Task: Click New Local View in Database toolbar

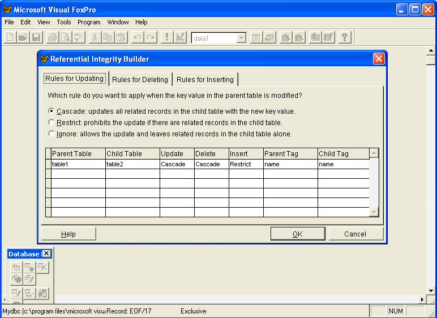Action: point(29,280)
